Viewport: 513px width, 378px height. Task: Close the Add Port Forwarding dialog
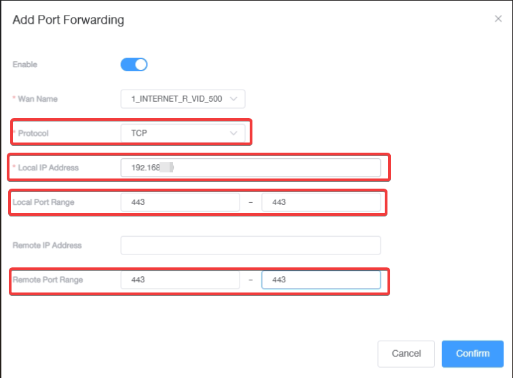(498, 19)
